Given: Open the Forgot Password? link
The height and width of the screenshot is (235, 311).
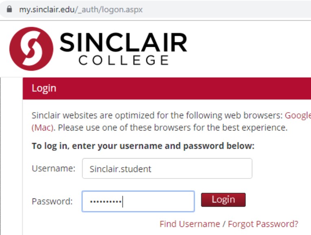Looking at the screenshot, I should [263, 224].
